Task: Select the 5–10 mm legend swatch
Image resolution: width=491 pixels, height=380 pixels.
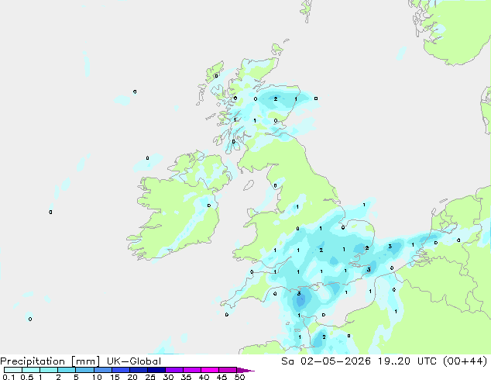Action: (84, 370)
